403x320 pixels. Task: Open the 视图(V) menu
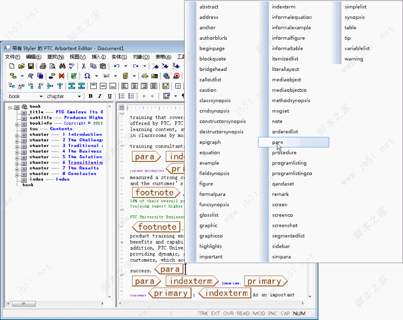click(x=78, y=57)
